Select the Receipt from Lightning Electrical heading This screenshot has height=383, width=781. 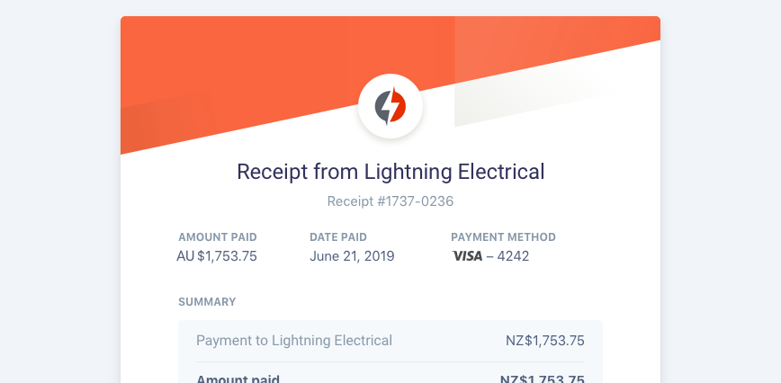tap(390, 172)
